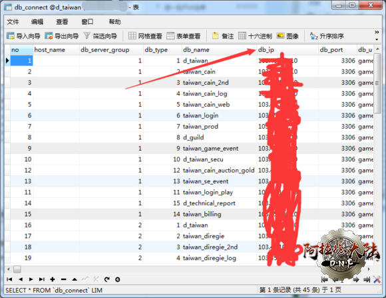Screen dimensions: 386x298
Task: Sort ascending with 升序排序
Action: pyautogui.click(x=327, y=36)
